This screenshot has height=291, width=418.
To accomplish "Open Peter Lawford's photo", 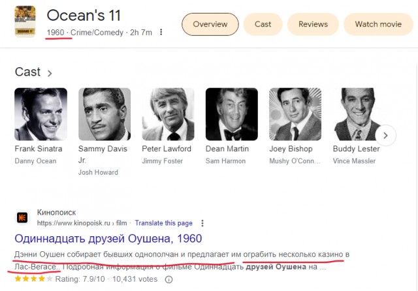I will pos(169,114).
